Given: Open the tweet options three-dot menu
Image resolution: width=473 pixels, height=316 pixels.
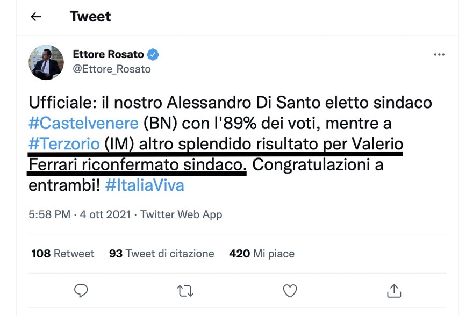Looking at the screenshot, I should [439, 54].
